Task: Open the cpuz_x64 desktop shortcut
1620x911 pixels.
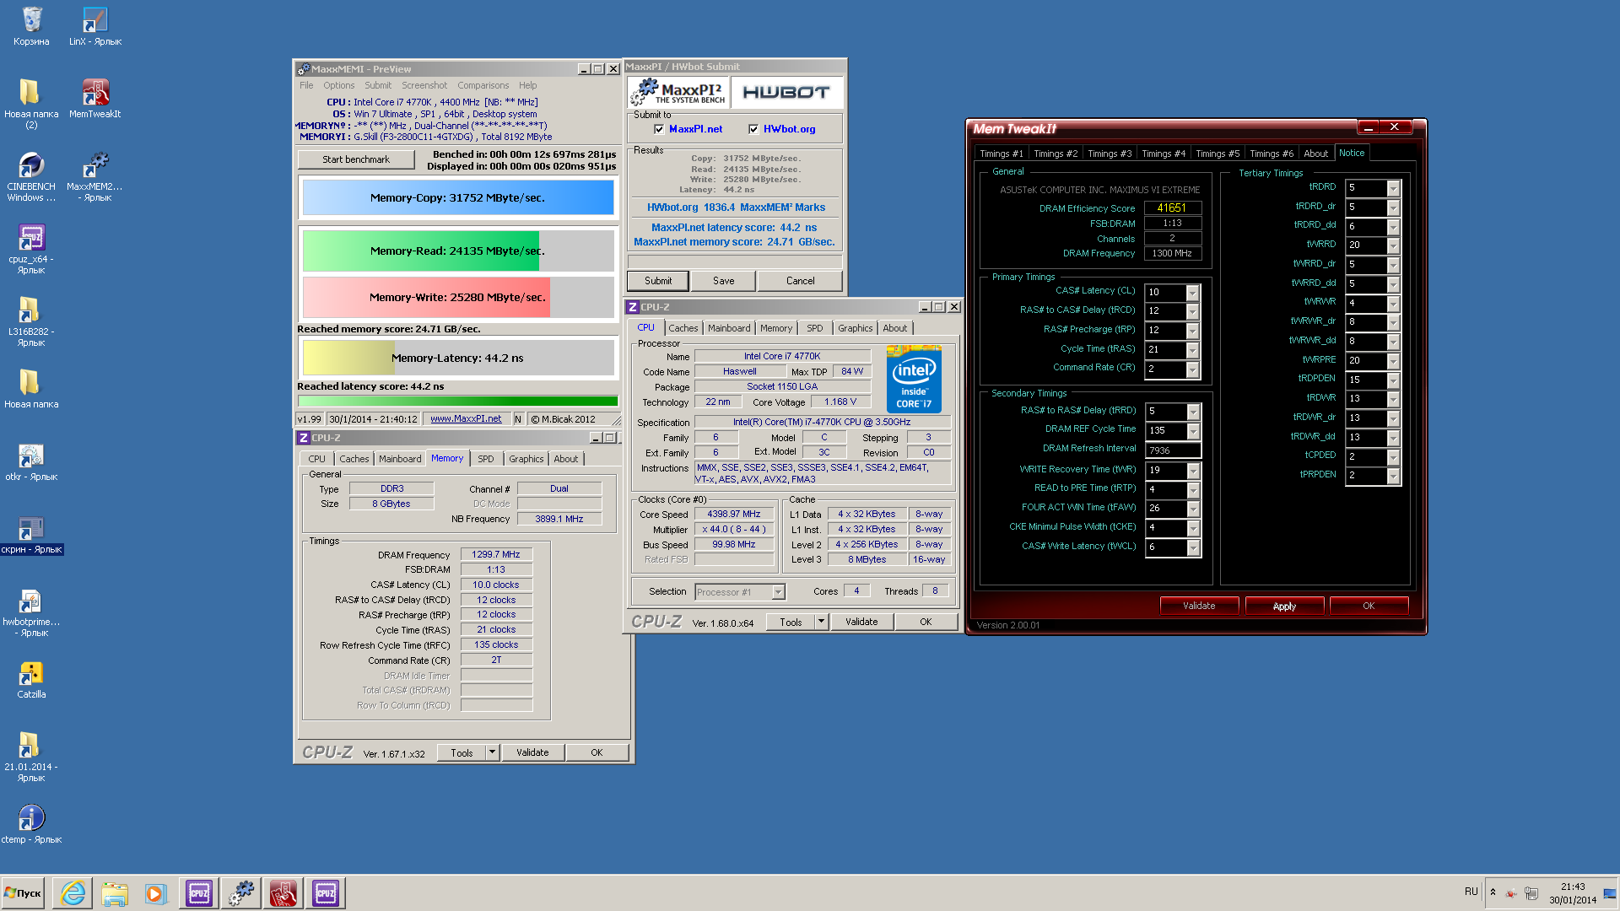Action: point(31,249)
